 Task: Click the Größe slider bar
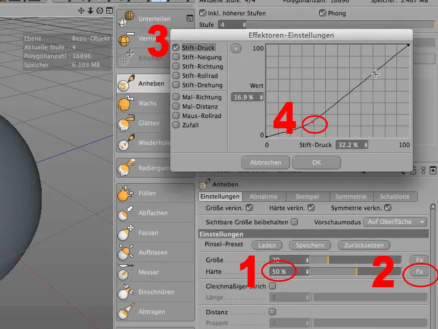pos(355,260)
